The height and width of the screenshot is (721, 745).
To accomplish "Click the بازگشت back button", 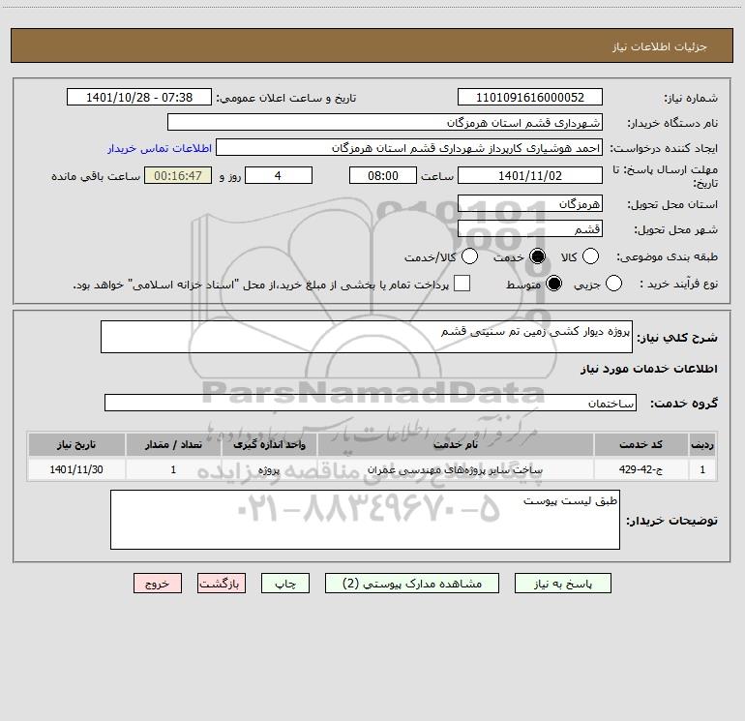I will [x=222, y=584].
